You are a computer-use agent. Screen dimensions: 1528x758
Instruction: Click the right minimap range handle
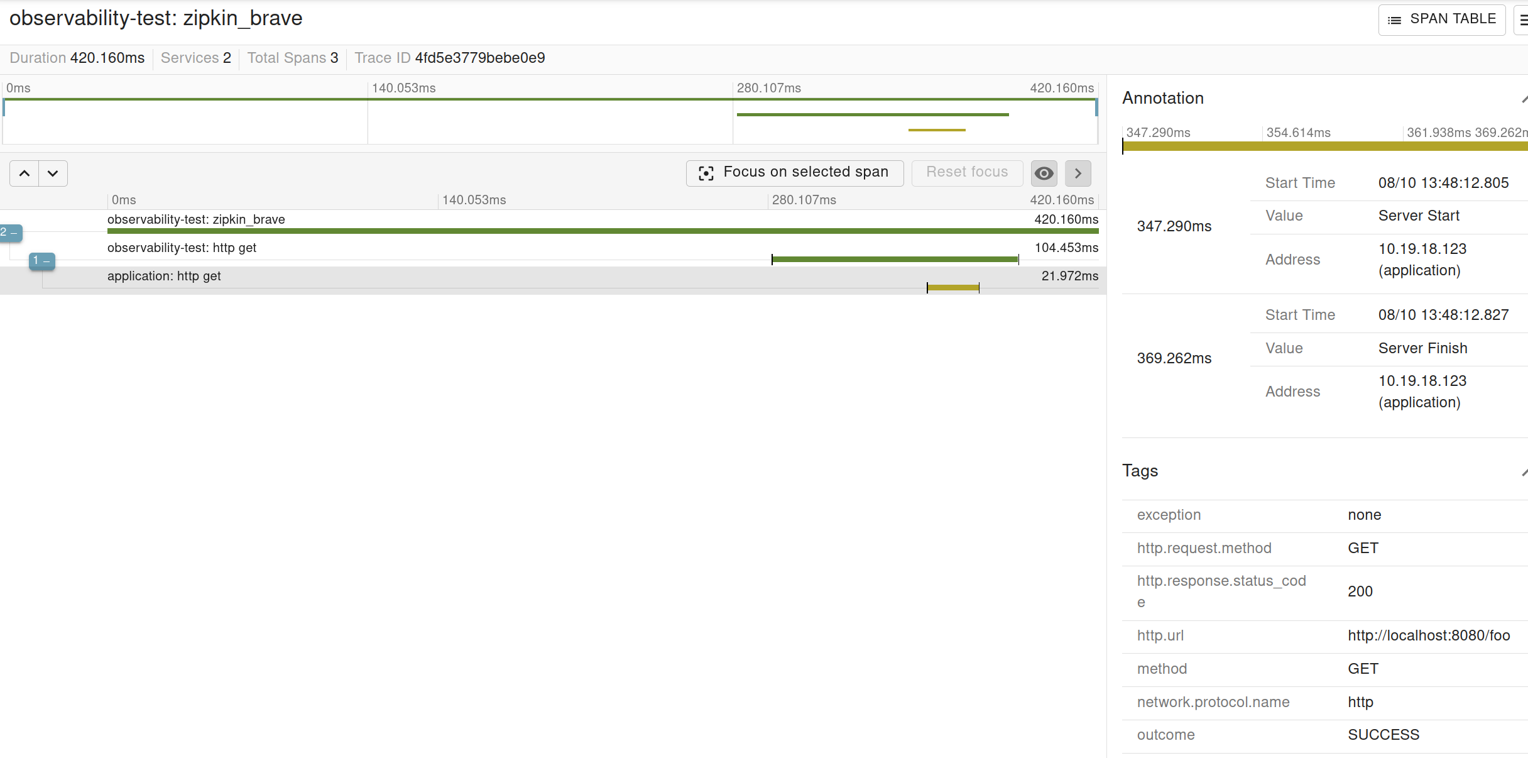tap(1096, 108)
